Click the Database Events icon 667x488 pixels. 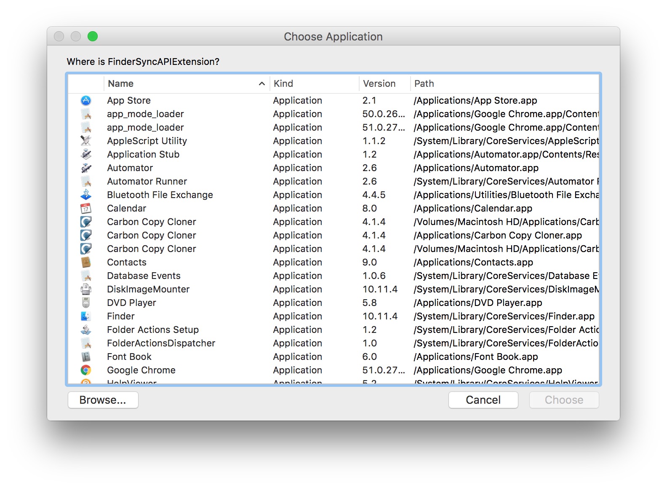click(x=86, y=276)
